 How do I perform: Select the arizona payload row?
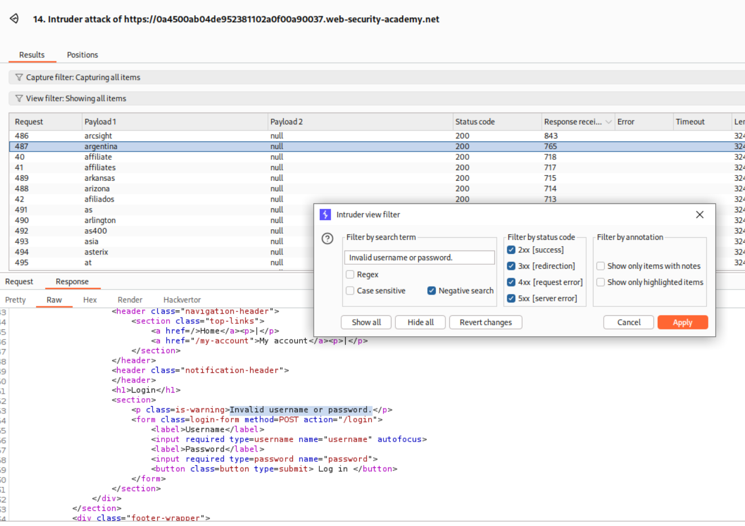point(97,189)
